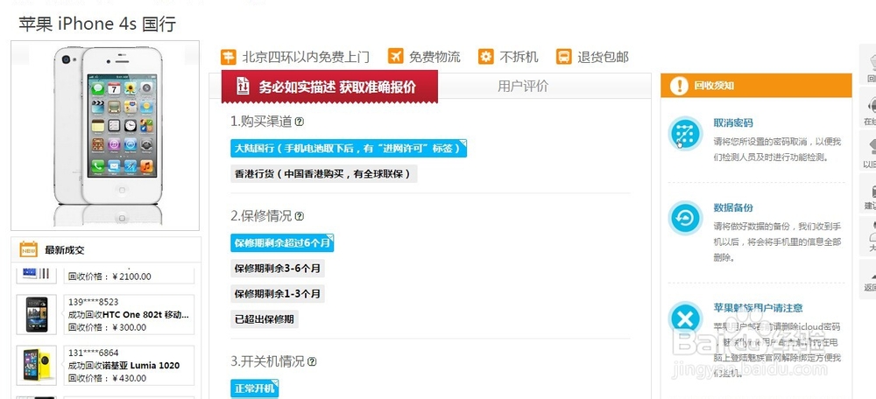This screenshot has width=876, height=399.
Task: Click help icon beside 1.购买渠道
Action: 300,121
